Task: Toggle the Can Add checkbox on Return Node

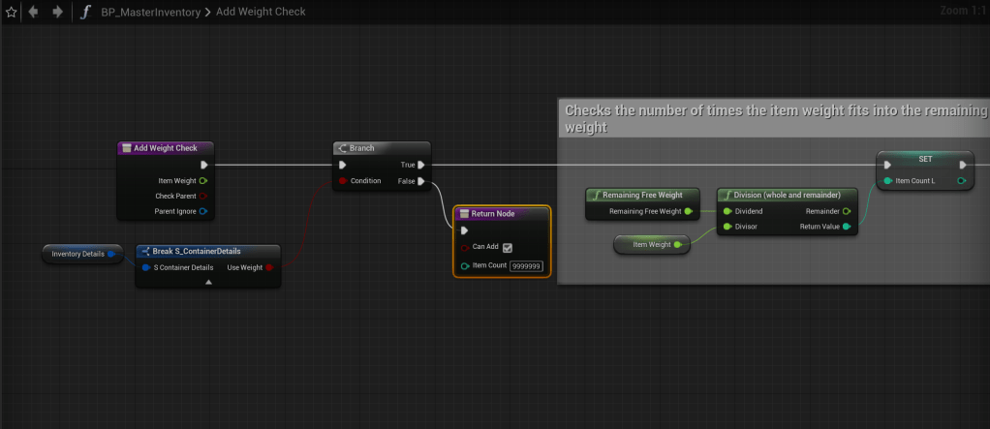Action: 507,247
